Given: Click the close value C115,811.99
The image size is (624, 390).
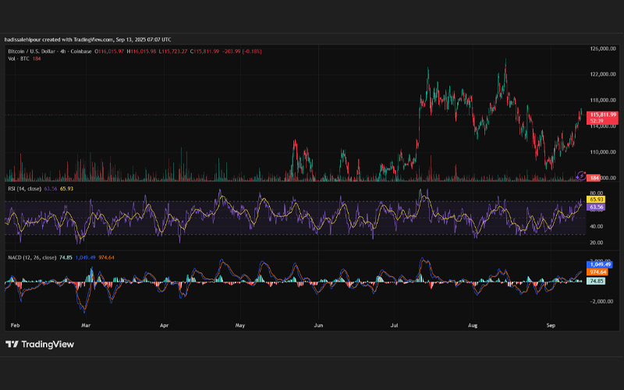Looking at the screenshot, I should pyautogui.click(x=204, y=51).
